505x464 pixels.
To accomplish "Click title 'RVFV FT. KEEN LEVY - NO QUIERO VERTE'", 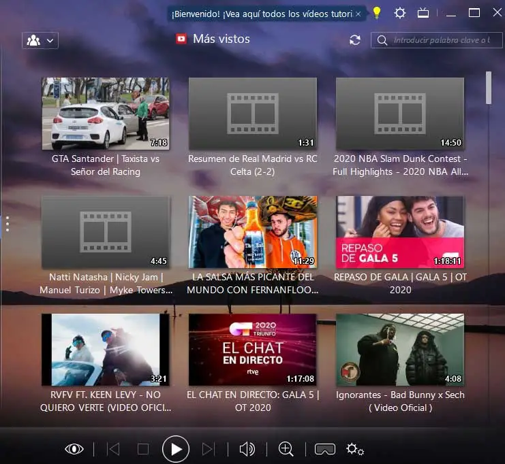I will pos(106,401).
